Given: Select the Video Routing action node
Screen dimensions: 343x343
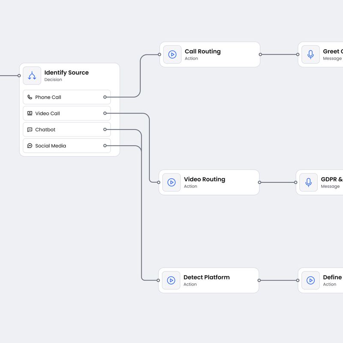Looking at the screenshot, I should (x=209, y=182).
